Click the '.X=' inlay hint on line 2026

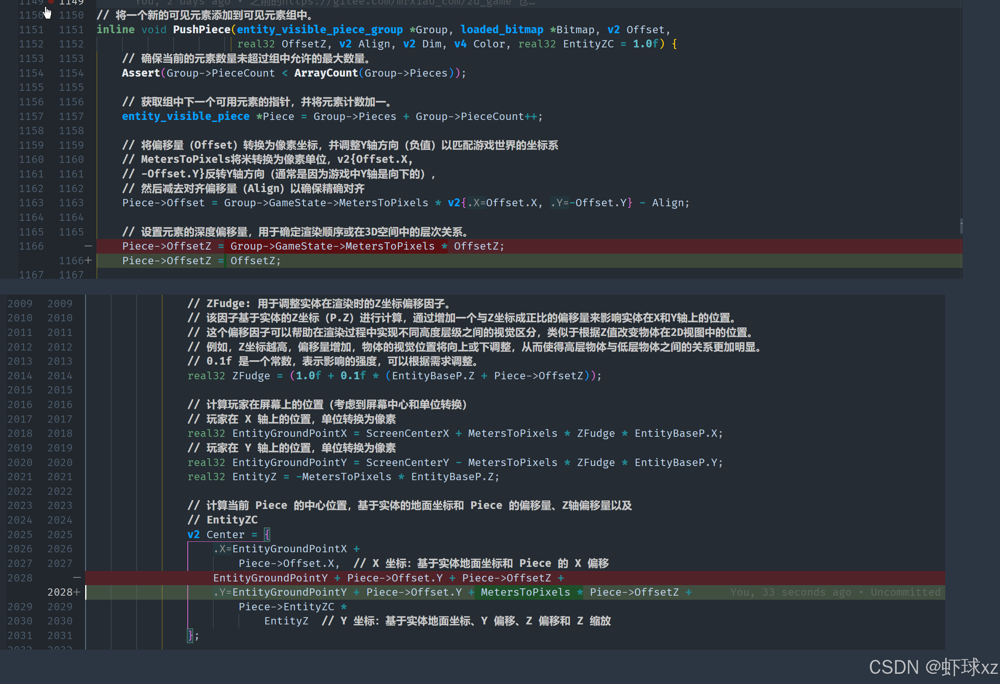[x=223, y=549]
